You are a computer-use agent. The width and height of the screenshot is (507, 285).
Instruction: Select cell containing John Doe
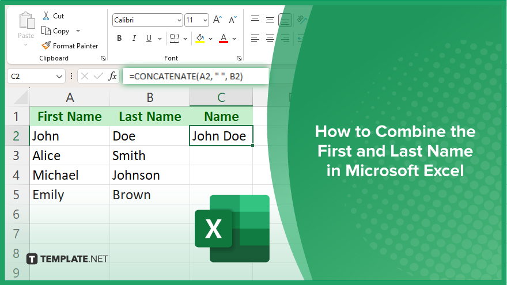click(x=221, y=136)
